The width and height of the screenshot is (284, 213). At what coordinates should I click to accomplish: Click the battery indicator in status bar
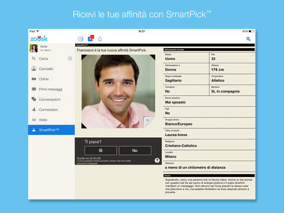[251, 31]
